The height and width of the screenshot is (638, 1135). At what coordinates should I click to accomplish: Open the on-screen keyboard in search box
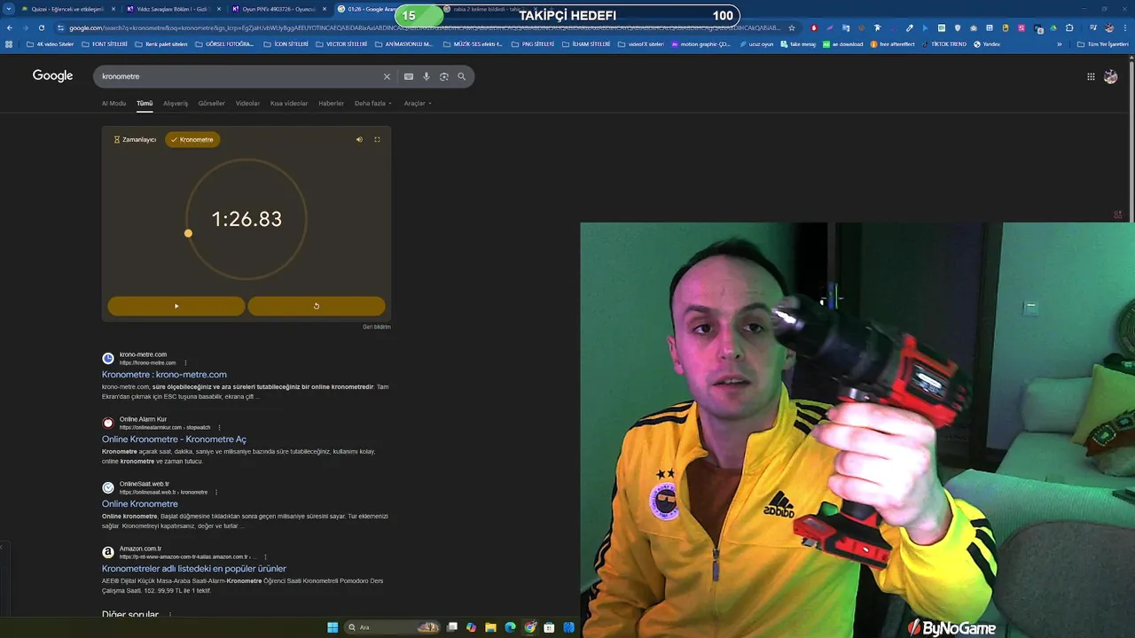pyautogui.click(x=409, y=76)
